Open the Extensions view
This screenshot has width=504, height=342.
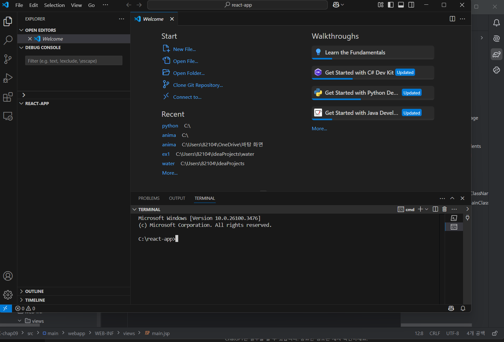click(8, 97)
